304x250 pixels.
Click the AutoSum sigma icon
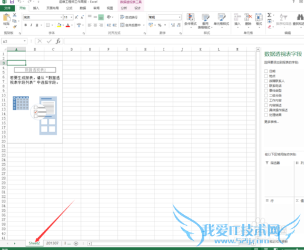pos(269,15)
